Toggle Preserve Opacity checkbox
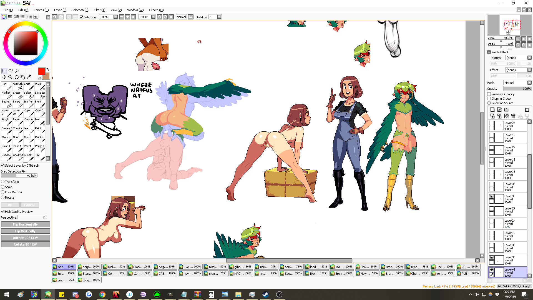 (x=489, y=94)
